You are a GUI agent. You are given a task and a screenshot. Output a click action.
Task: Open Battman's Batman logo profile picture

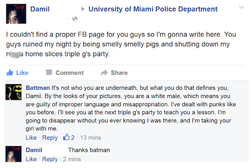pyautogui.click(x=13, y=92)
